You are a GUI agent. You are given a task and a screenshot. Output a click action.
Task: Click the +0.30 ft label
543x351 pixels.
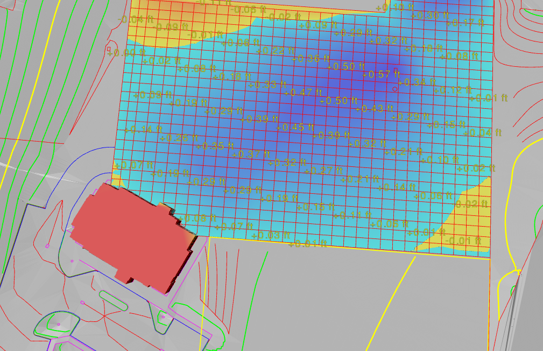pos(429,15)
